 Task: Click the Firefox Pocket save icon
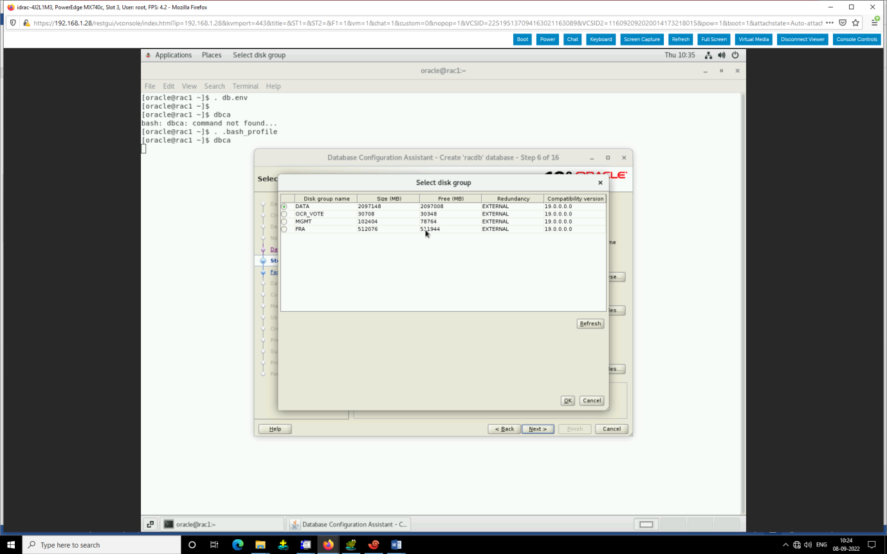click(843, 22)
